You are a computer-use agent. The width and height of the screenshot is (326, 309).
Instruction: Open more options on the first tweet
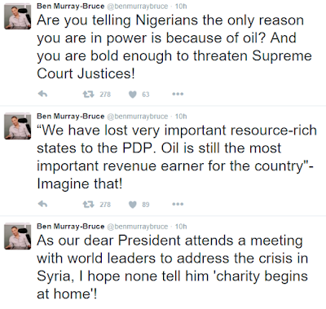tap(178, 95)
